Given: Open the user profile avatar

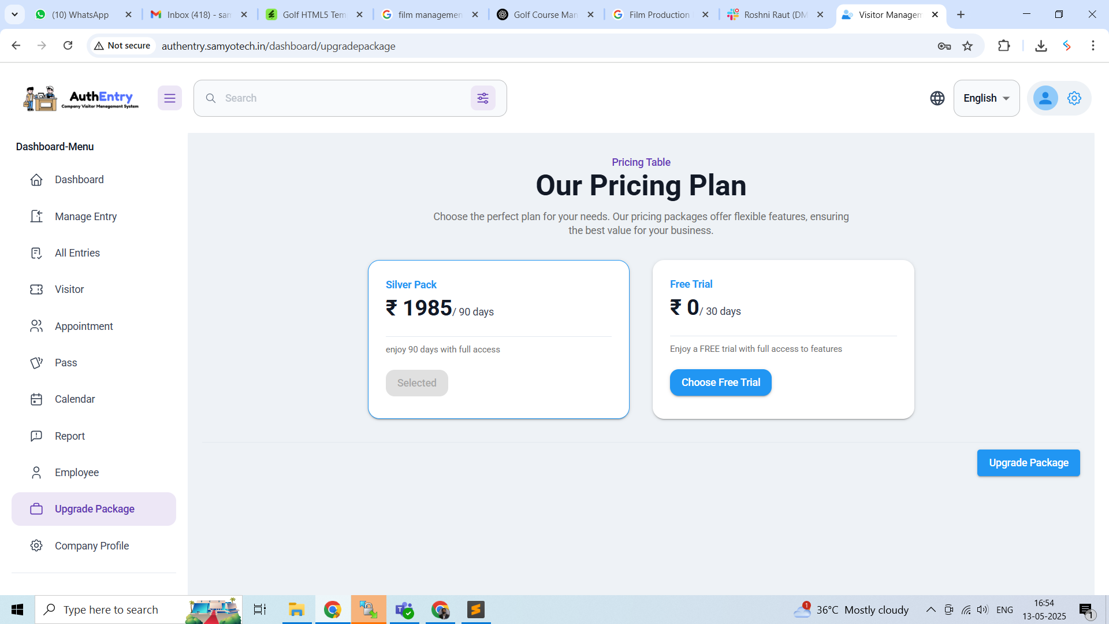Looking at the screenshot, I should 1045,98.
